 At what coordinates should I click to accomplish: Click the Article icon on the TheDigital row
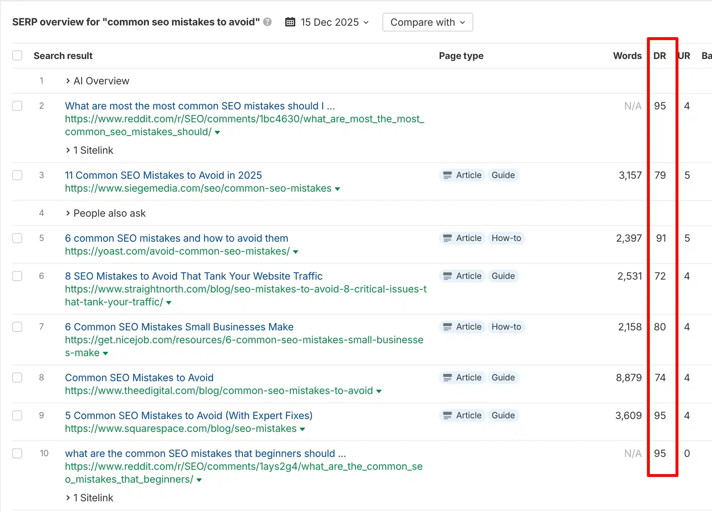[x=448, y=378]
